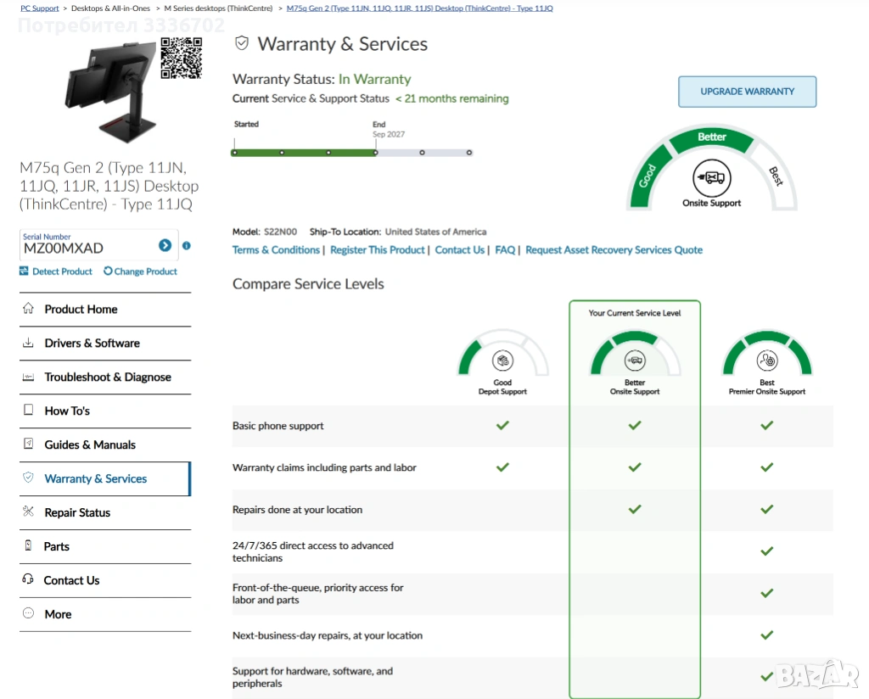Select the Warranty & Services shield icon
The image size is (869, 699).
[28, 478]
